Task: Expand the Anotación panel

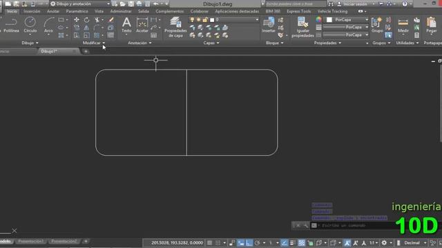Action: (x=140, y=43)
